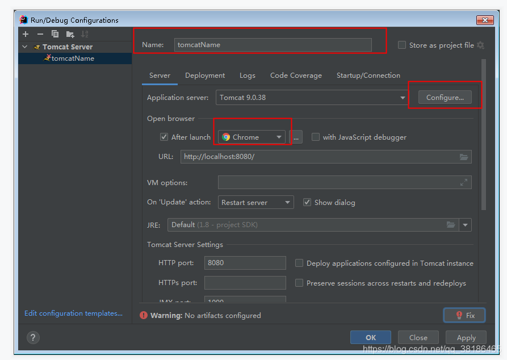Click the Close button
This screenshot has height=360, width=507.
418,337
